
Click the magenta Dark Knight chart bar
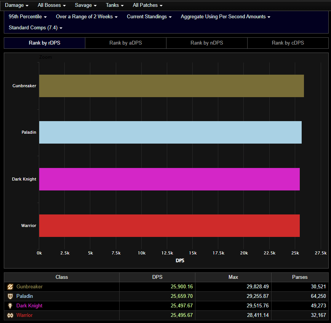[x=169, y=179]
